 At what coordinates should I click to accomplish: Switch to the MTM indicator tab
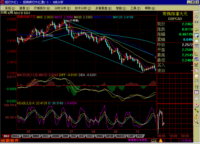(110, 136)
